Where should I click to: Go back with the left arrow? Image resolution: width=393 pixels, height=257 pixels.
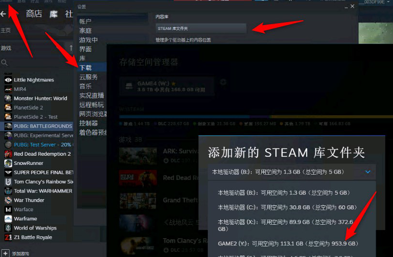(3, 14)
